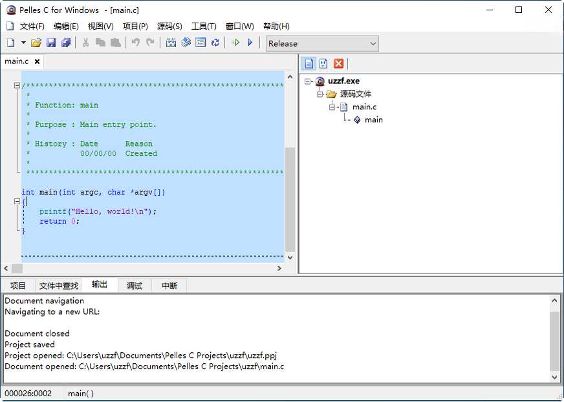Collapse the header comment block fold marker

pos(17,85)
